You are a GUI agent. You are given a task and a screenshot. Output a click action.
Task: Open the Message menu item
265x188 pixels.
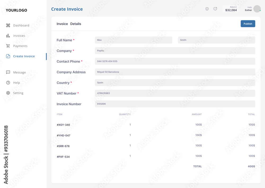[x=19, y=72]
